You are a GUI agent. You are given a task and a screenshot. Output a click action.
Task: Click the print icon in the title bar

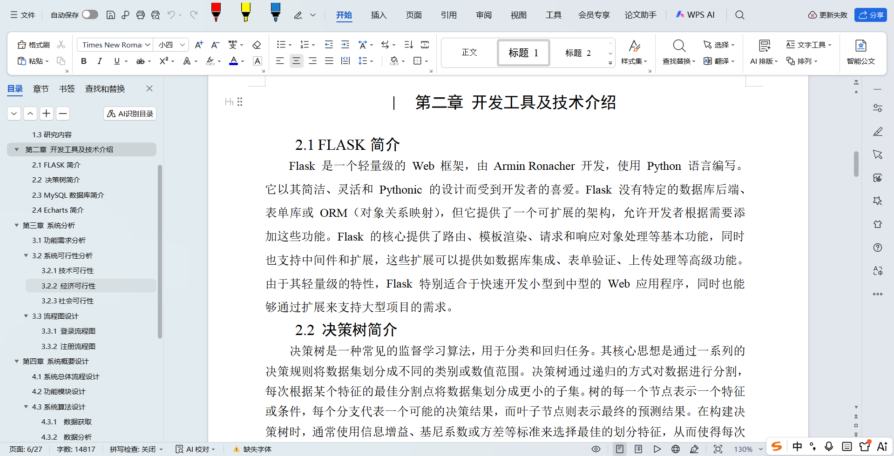141,15
